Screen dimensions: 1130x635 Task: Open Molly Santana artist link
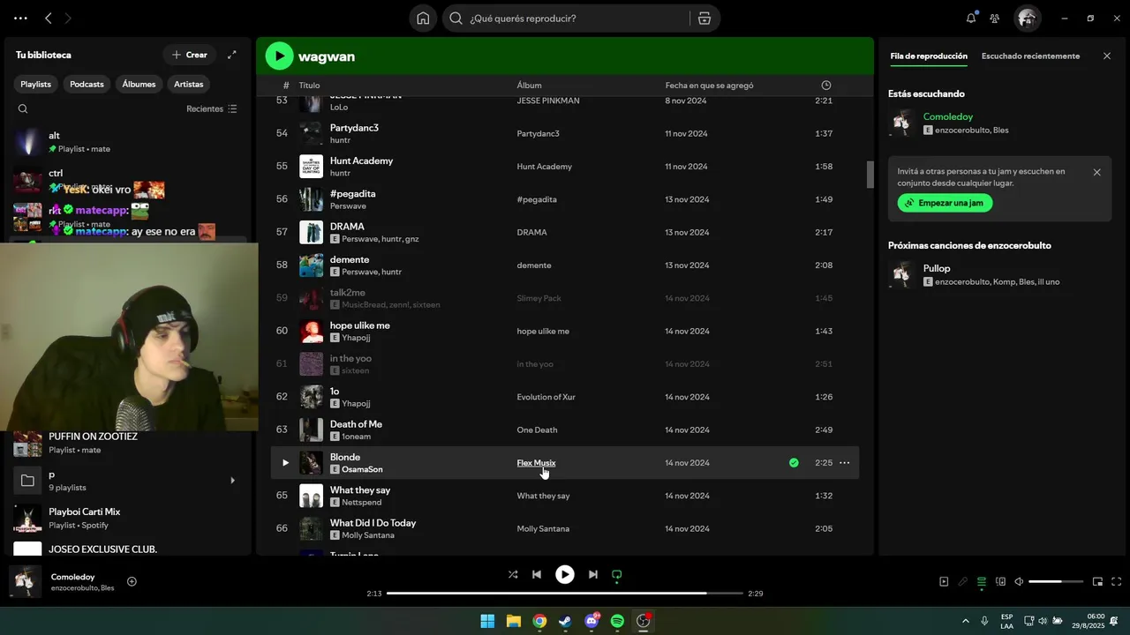tap(368, 535)
